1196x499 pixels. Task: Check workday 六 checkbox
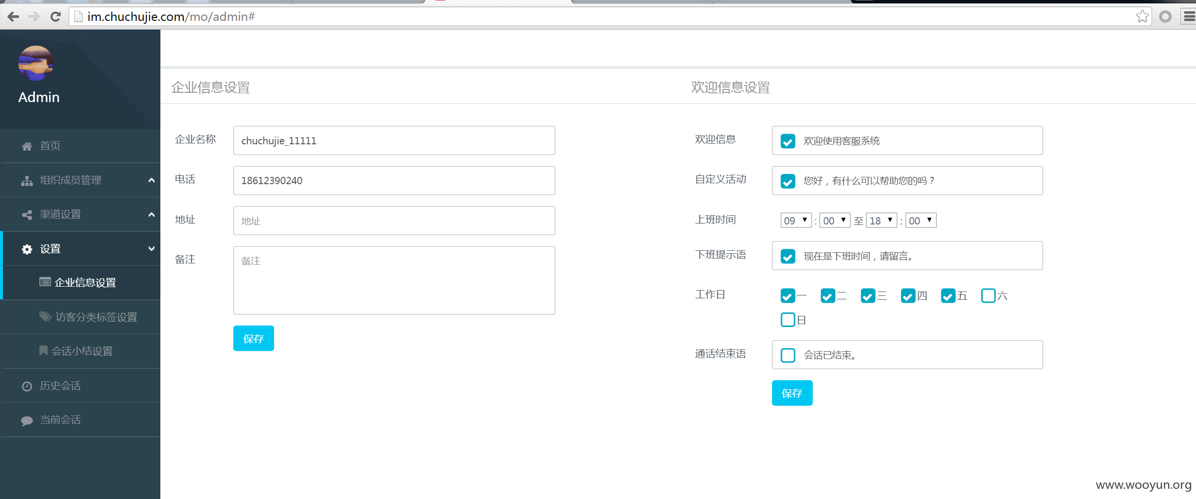click(x=988, y=295)
